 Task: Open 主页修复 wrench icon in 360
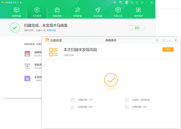27,78
